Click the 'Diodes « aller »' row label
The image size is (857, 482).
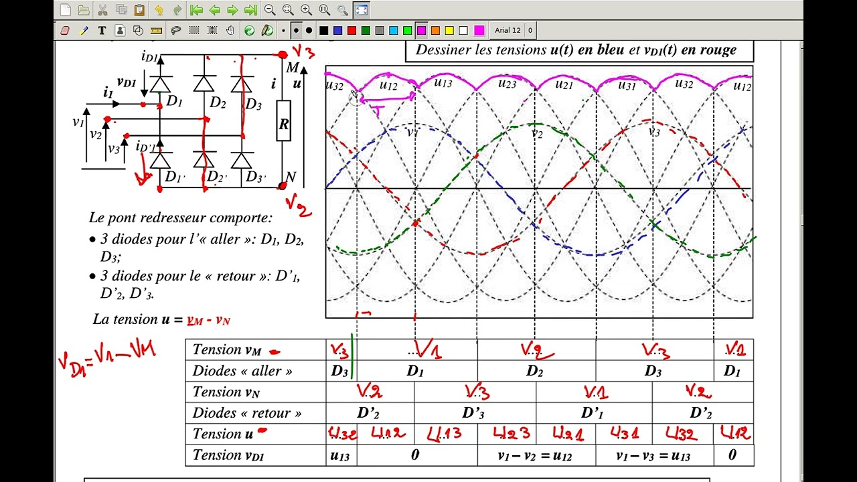242,370
